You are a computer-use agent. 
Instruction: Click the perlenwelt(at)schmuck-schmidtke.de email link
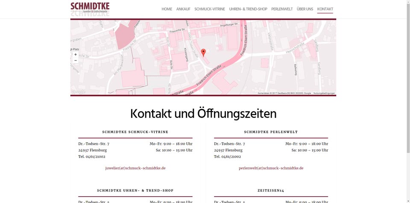tap(271, 168)
